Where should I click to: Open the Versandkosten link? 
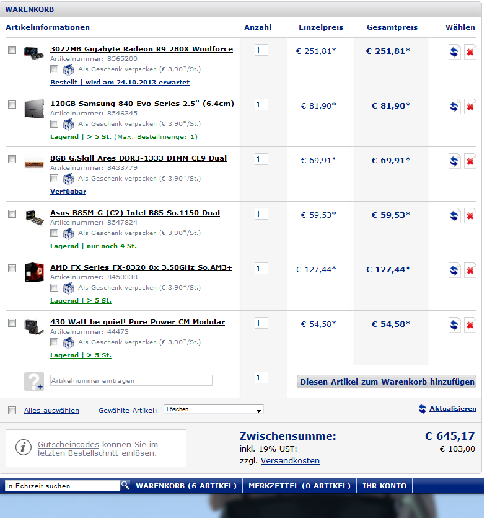pyautogui.click(x=290, y=460)
